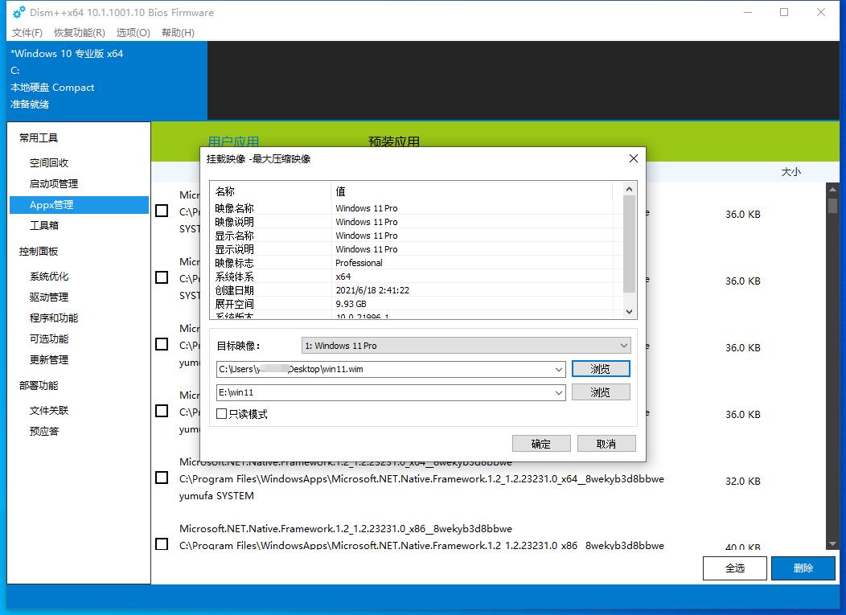This screenshot has width=846, height=615.
Task: Check the first Microsoft.NET.Native.Framework x64 entry
Action: [161, 478]
